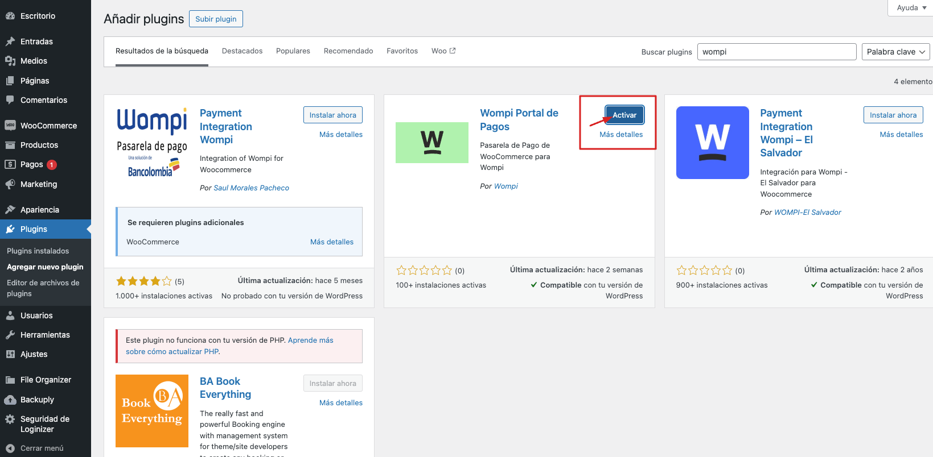The width and height of the screenshot is (933, 457).
Task: Open Plugins instalados in the sidebar
Action: click(x=38, y=251)
